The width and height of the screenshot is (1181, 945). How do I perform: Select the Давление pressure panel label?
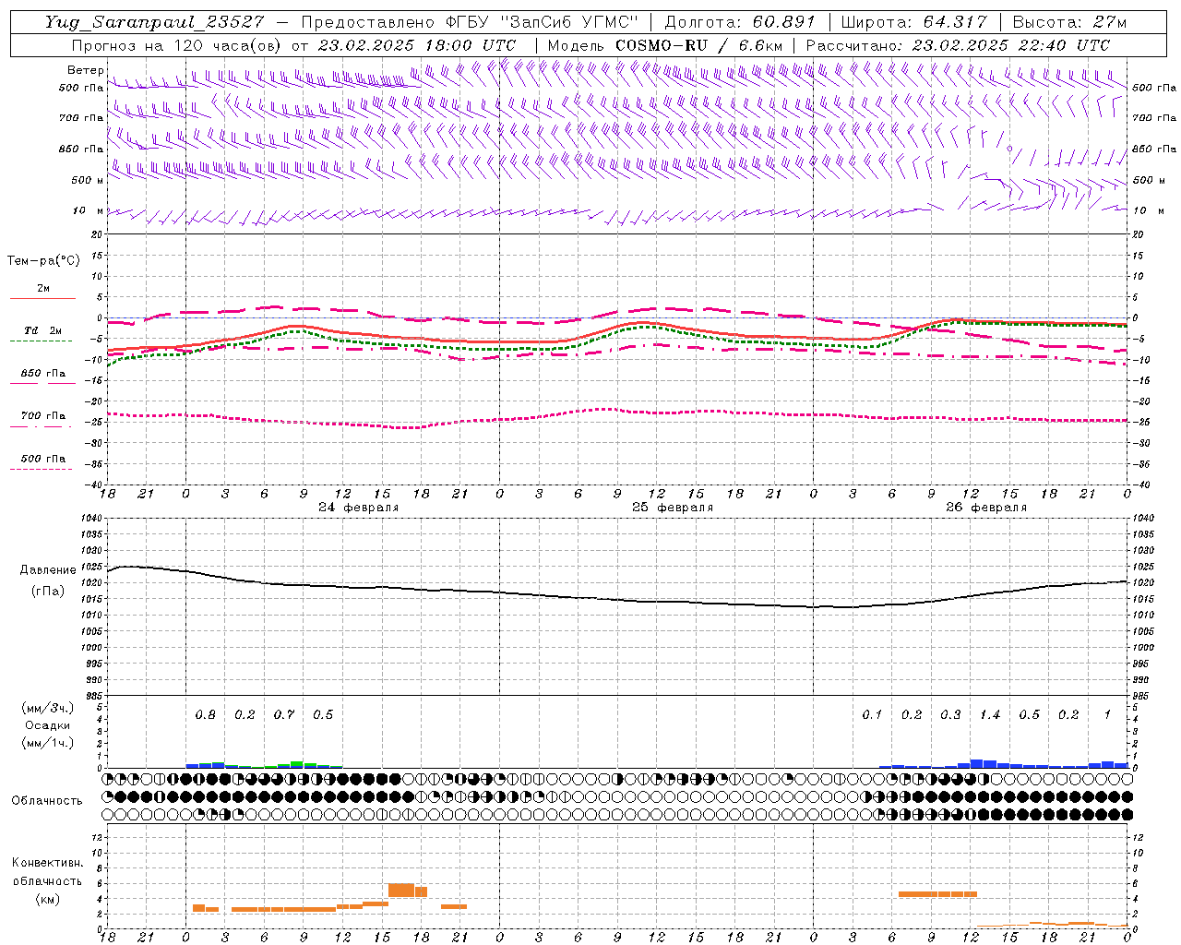tap(48, 570)
